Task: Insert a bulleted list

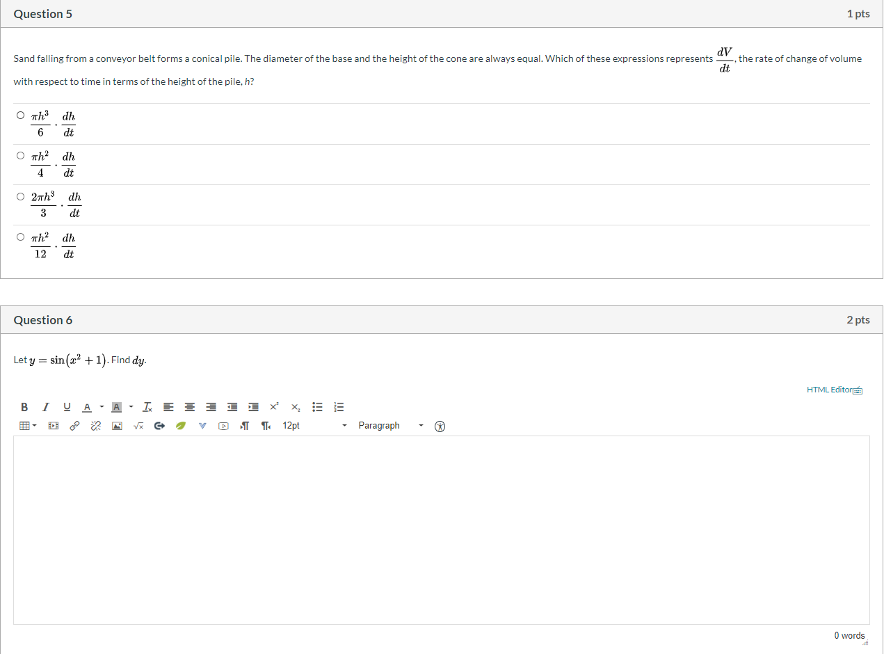Action: click(x=318, y=407)
